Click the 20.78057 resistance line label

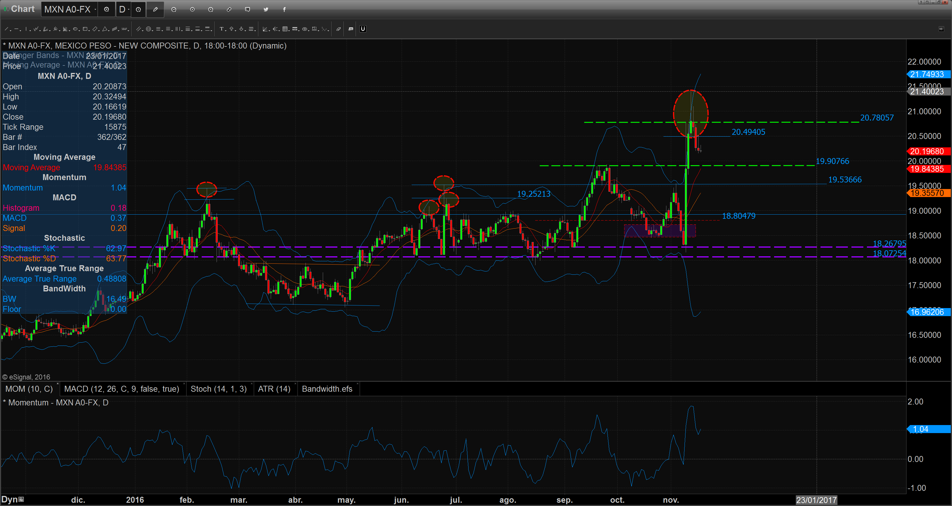coord(877,118)
